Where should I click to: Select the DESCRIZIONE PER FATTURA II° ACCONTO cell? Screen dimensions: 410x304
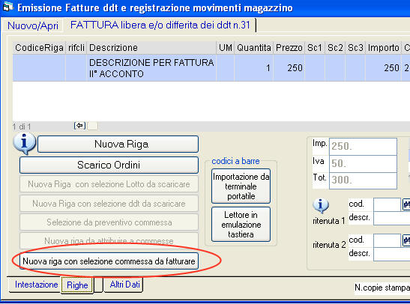click(x=151, y=68)
